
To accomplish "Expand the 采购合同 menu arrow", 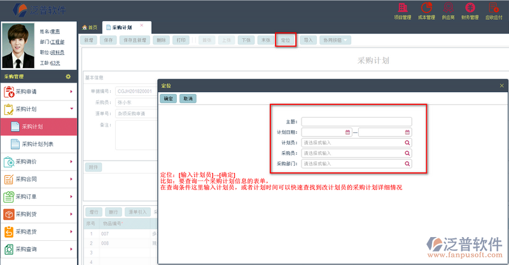I will (x=71, y=179).
